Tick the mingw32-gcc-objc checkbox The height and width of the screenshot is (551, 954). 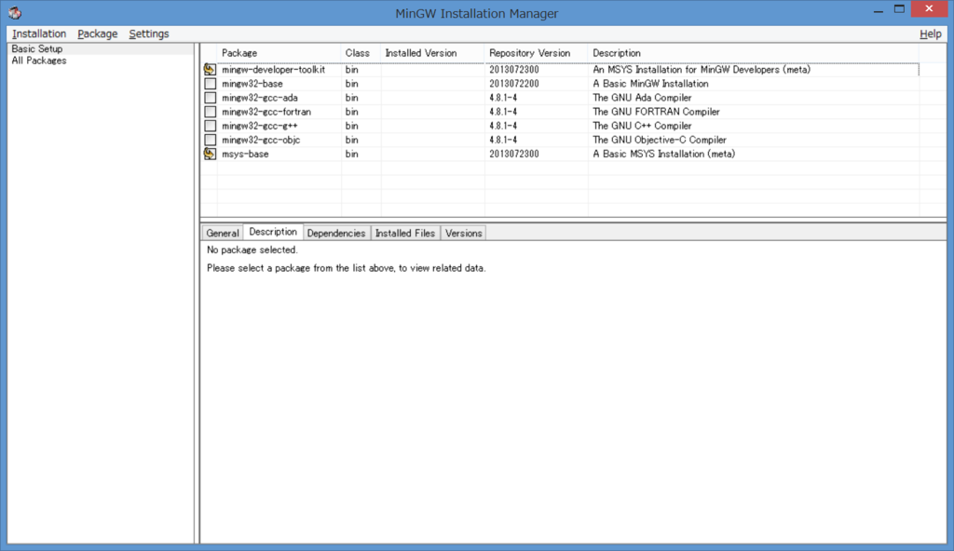point(210,140)
